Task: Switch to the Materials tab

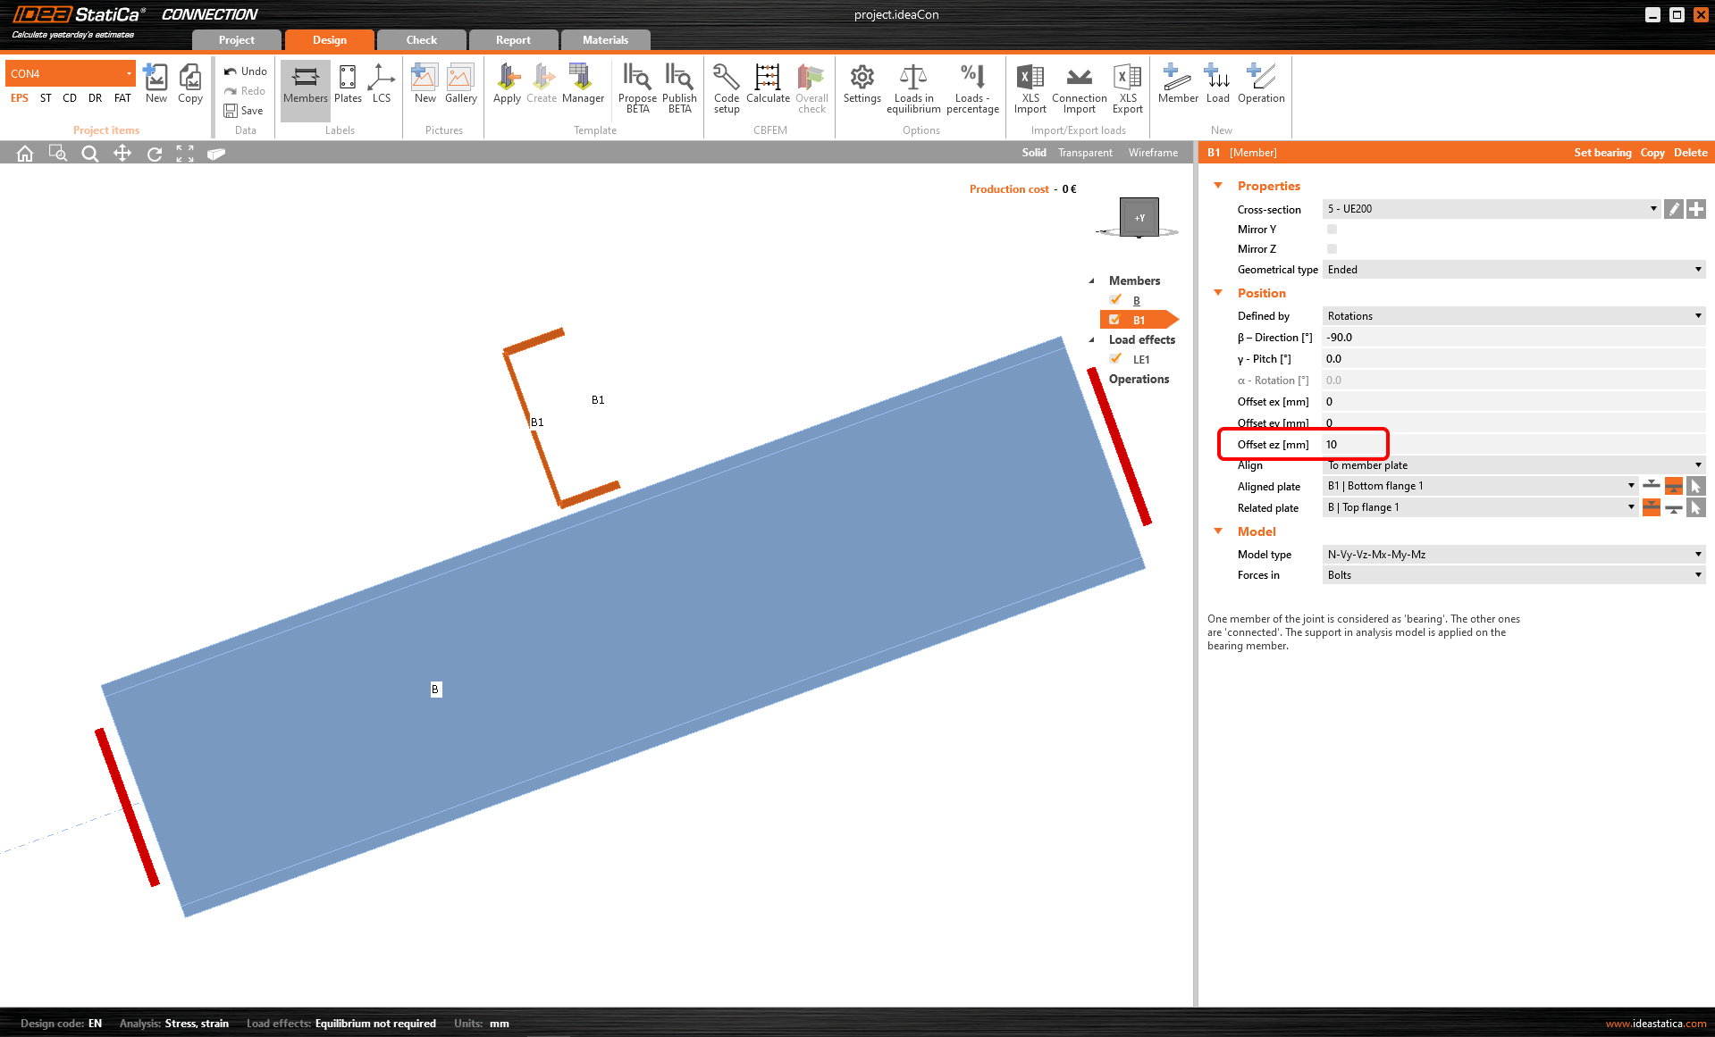Action: pyautogui.click(x=606, y=40)
